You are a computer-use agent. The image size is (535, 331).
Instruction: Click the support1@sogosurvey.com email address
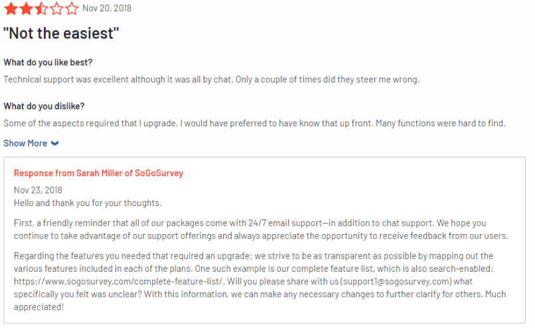tap(397, 282)
